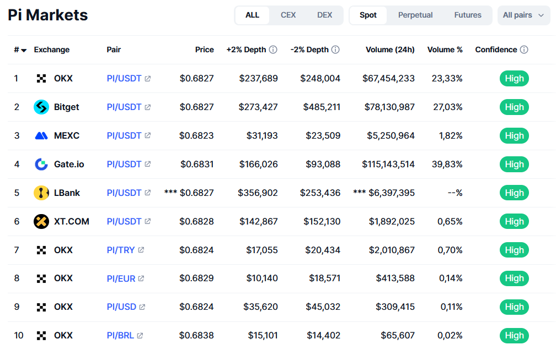The width and height of the screenshot is (556, 350).
Task: Select the ALL exchange filter
Action: pos(252,15)
